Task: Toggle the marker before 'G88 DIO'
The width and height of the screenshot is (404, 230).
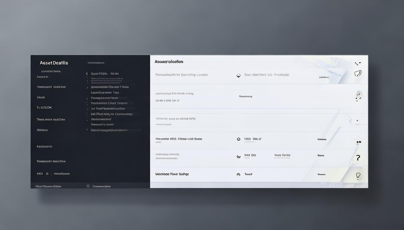Action: coord(238,157)
